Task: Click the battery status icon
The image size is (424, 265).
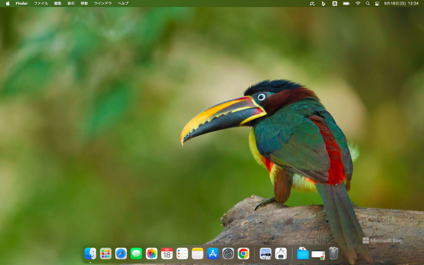Action: 346,4
